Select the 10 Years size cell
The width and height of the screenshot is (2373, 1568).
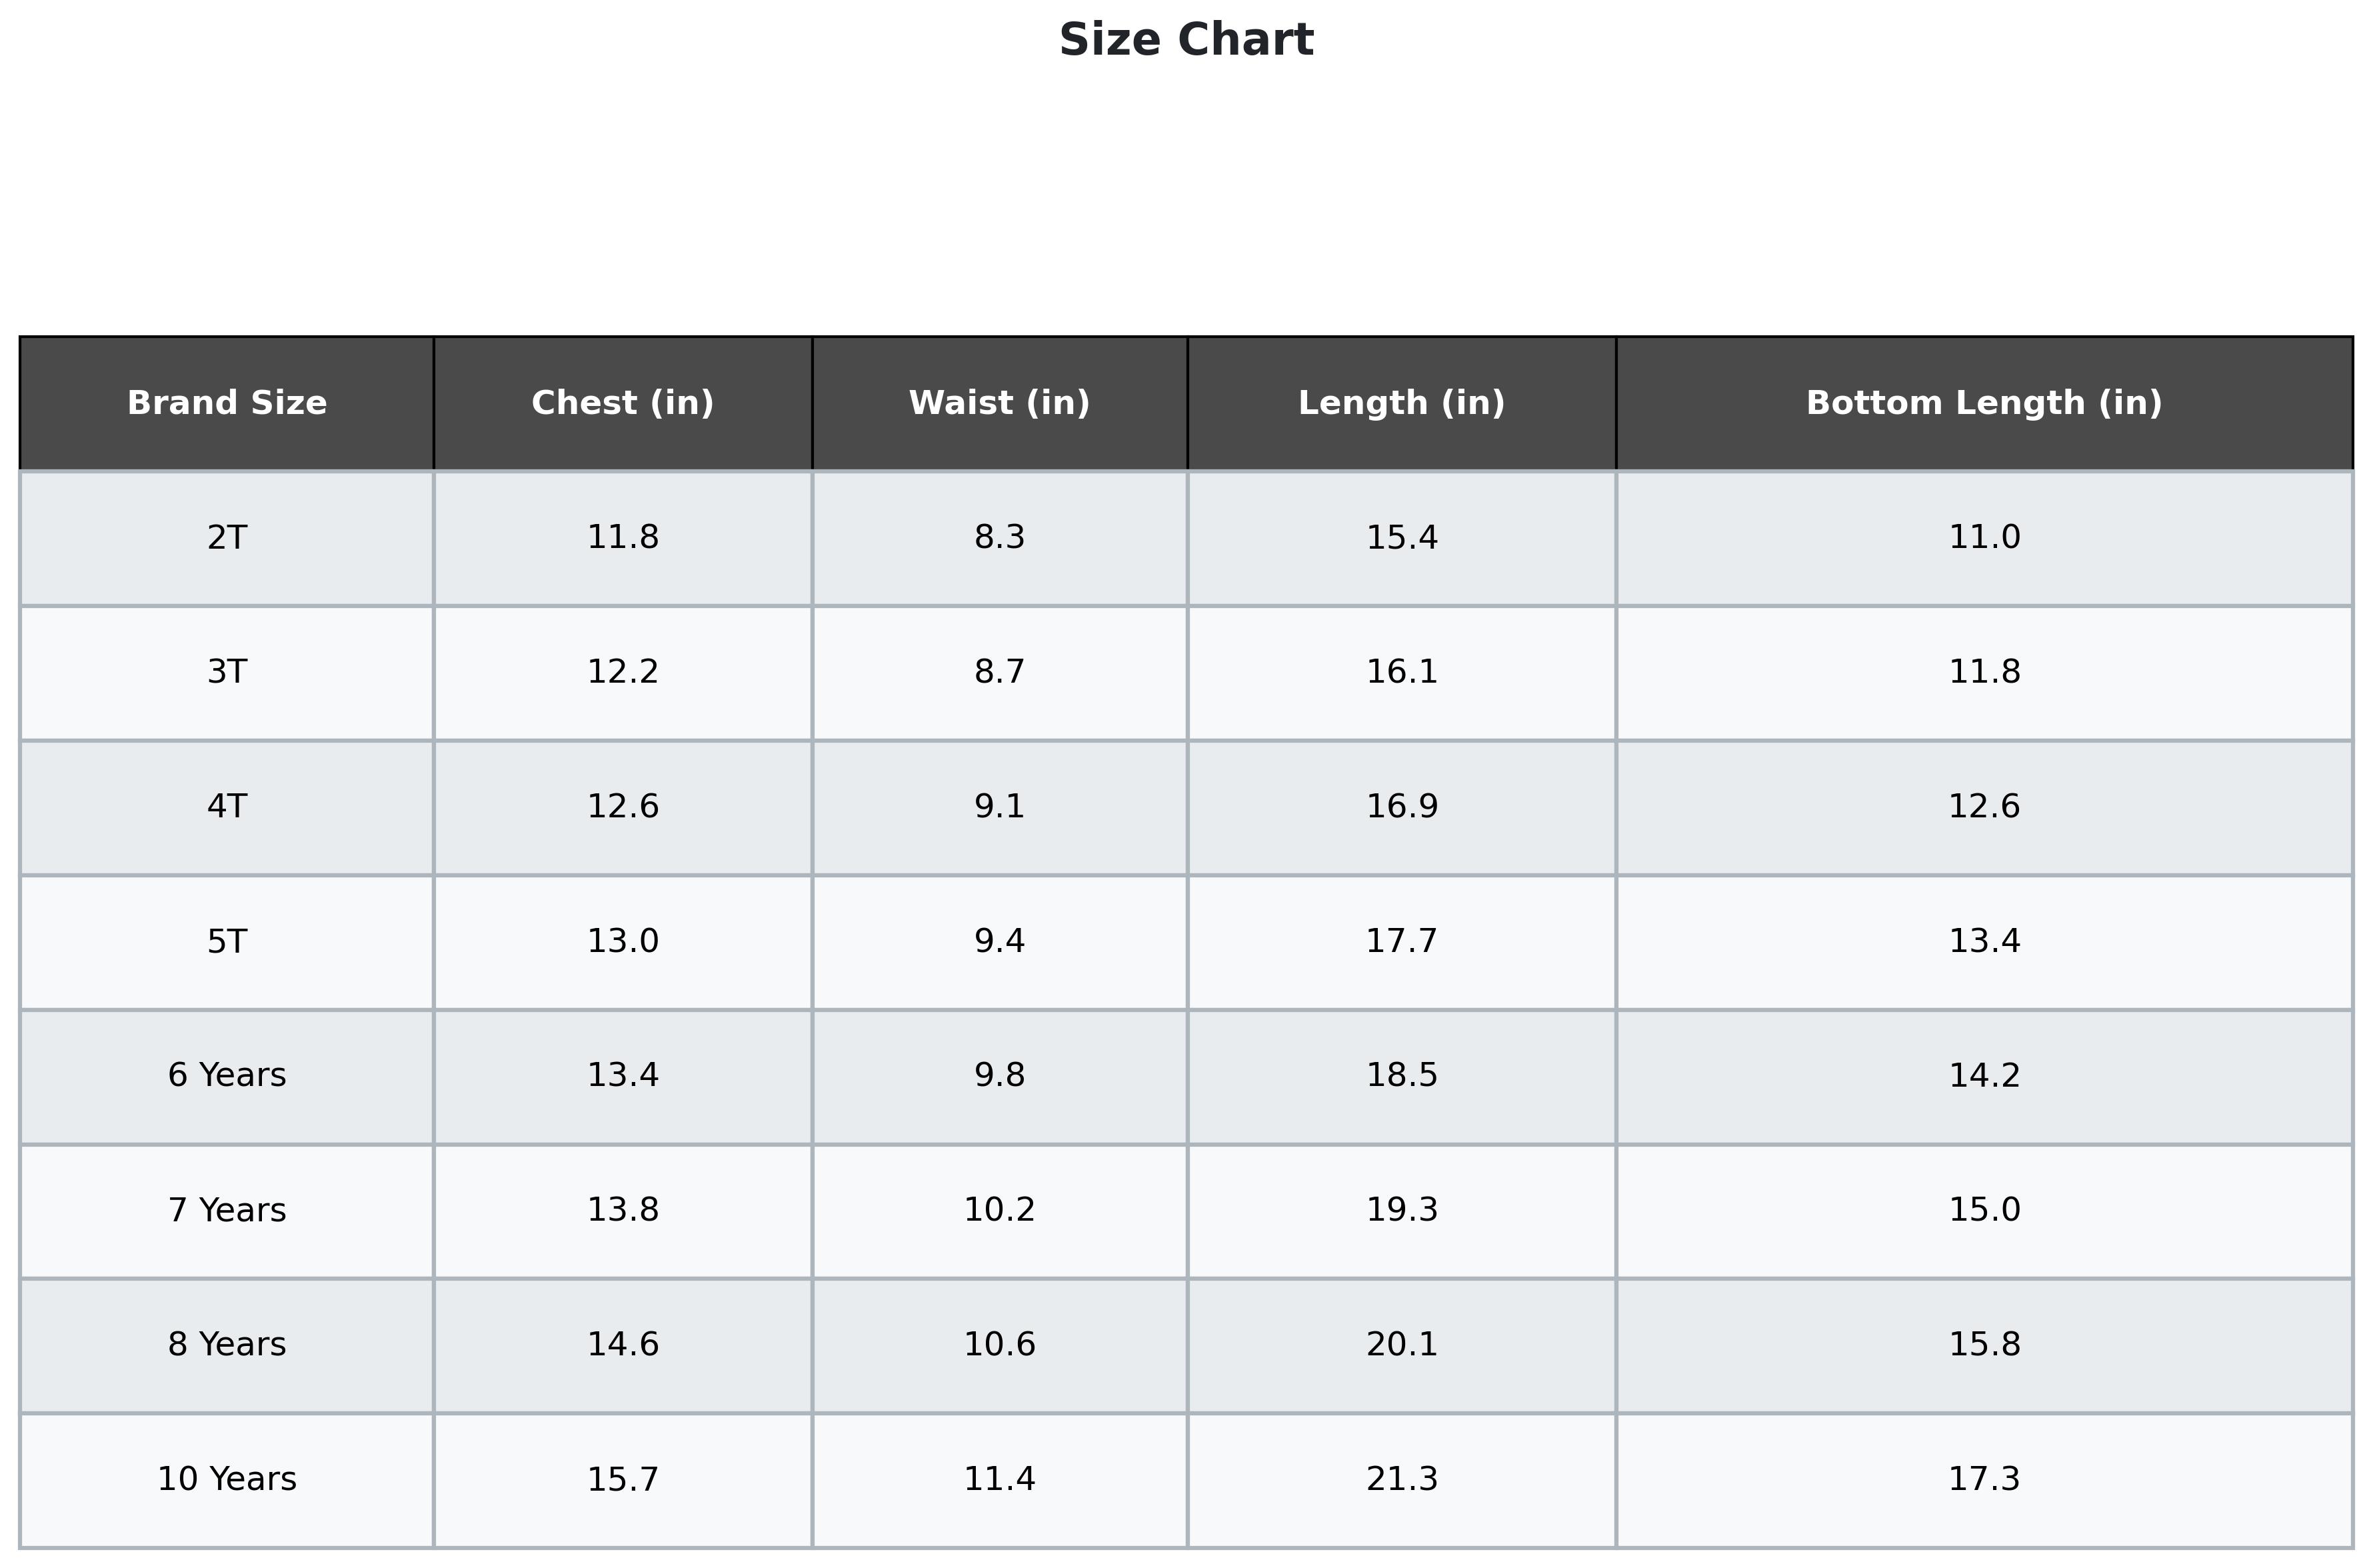click(x=227, y=1479)
